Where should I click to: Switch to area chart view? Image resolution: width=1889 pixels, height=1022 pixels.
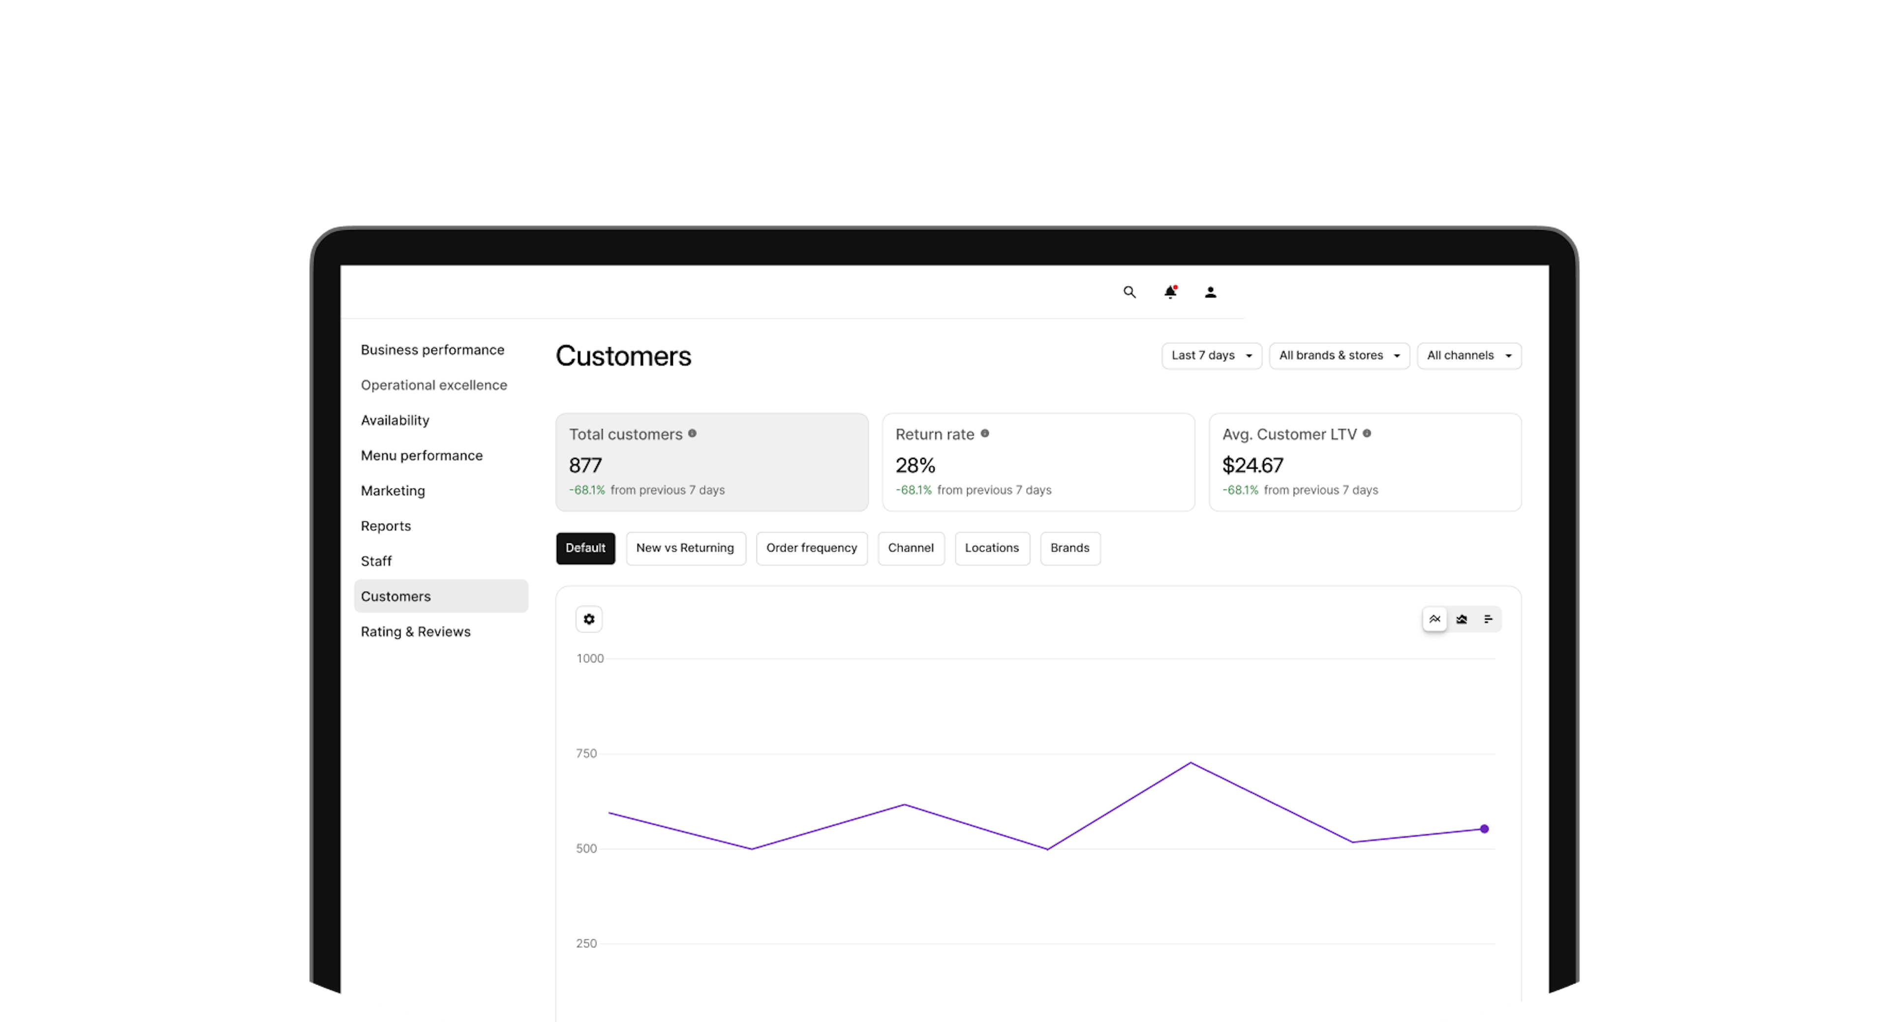point(1462,619)
